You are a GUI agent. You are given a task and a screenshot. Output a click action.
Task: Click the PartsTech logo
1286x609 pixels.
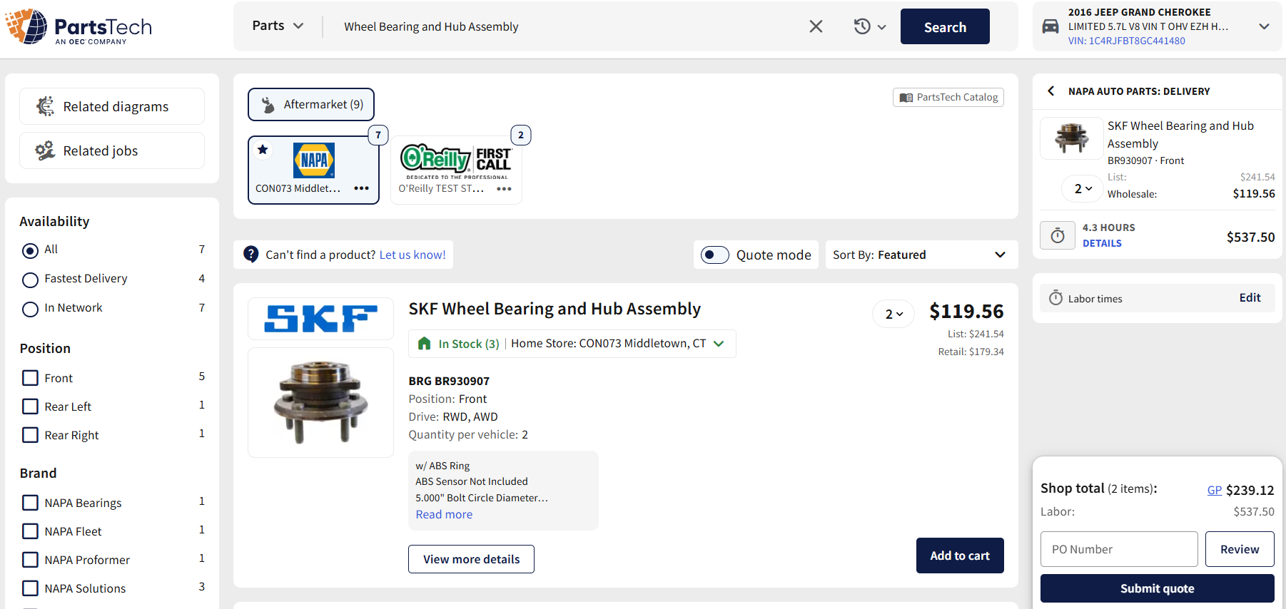tap(79, 27)
